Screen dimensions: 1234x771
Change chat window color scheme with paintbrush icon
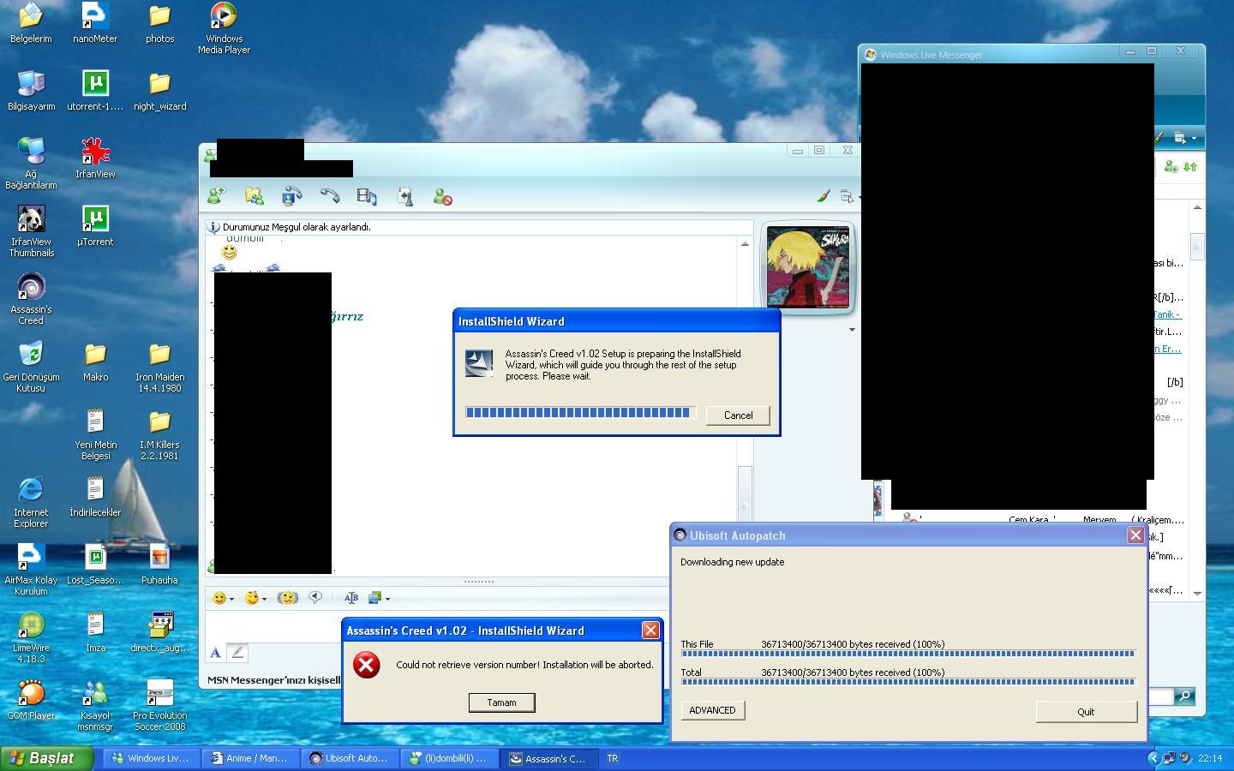point(823,196)
